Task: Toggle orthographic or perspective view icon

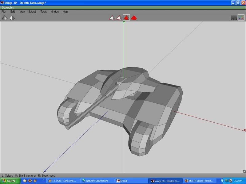Action: pos(12,18)
